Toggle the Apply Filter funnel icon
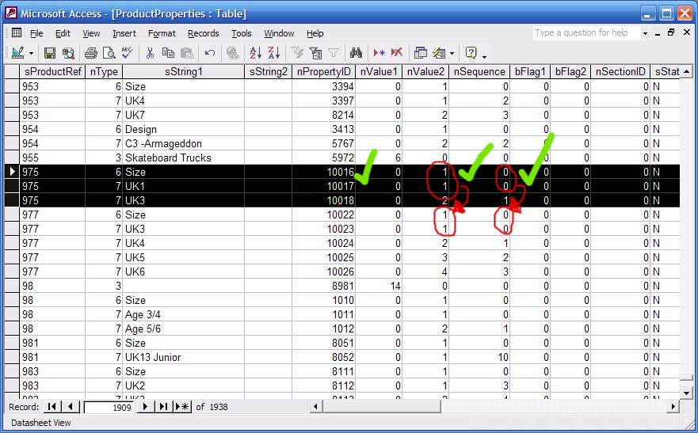The image size is (698, 433). tap(334, 53)
